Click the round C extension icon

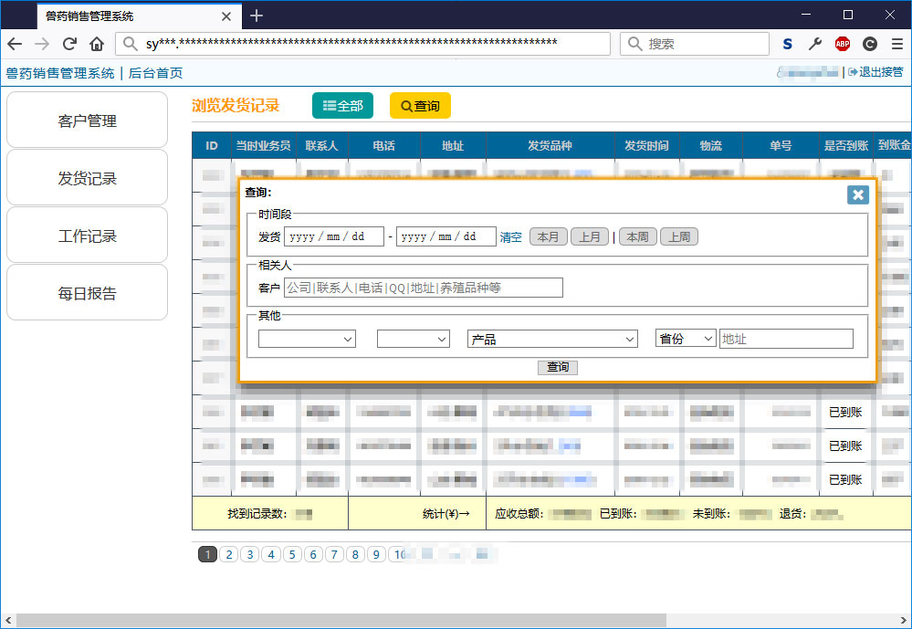pyautogui.click(x=869, y=44)
